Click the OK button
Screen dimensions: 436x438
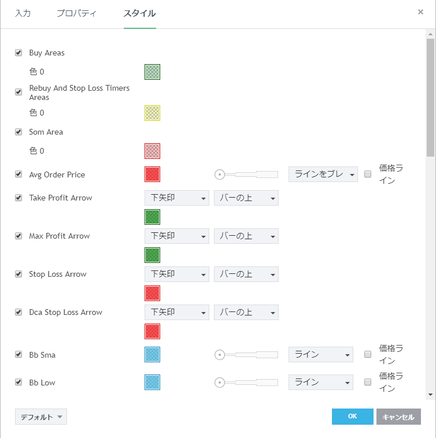click(x=352, y=417)
